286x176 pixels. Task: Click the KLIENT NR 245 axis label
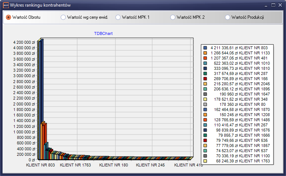pyautogui.click(x=150, y=165)
